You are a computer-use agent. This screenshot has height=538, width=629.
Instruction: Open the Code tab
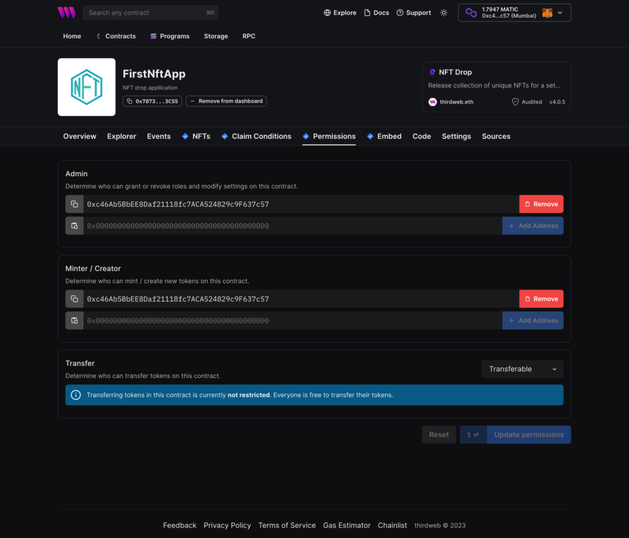point(421,136)
